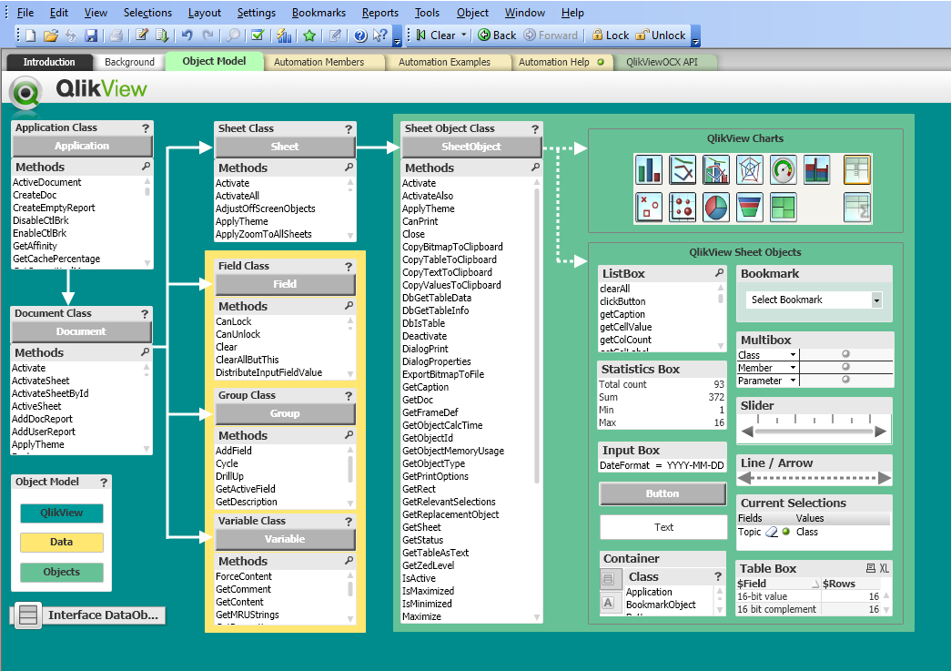Click the Open folder toolbar icon
The height and width of the screenshot is (671, 951).
tap(51, 36)
